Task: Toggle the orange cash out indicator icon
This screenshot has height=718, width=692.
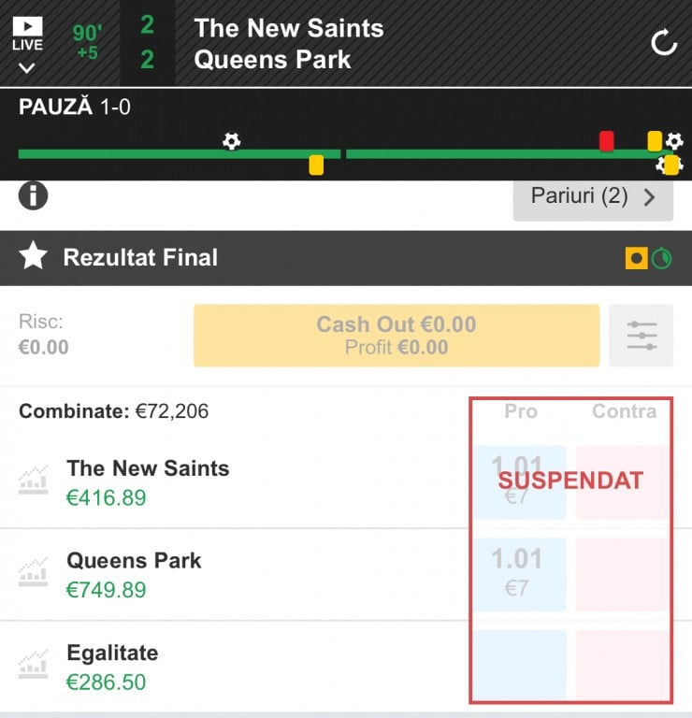Action: click(x=637, y=258)
